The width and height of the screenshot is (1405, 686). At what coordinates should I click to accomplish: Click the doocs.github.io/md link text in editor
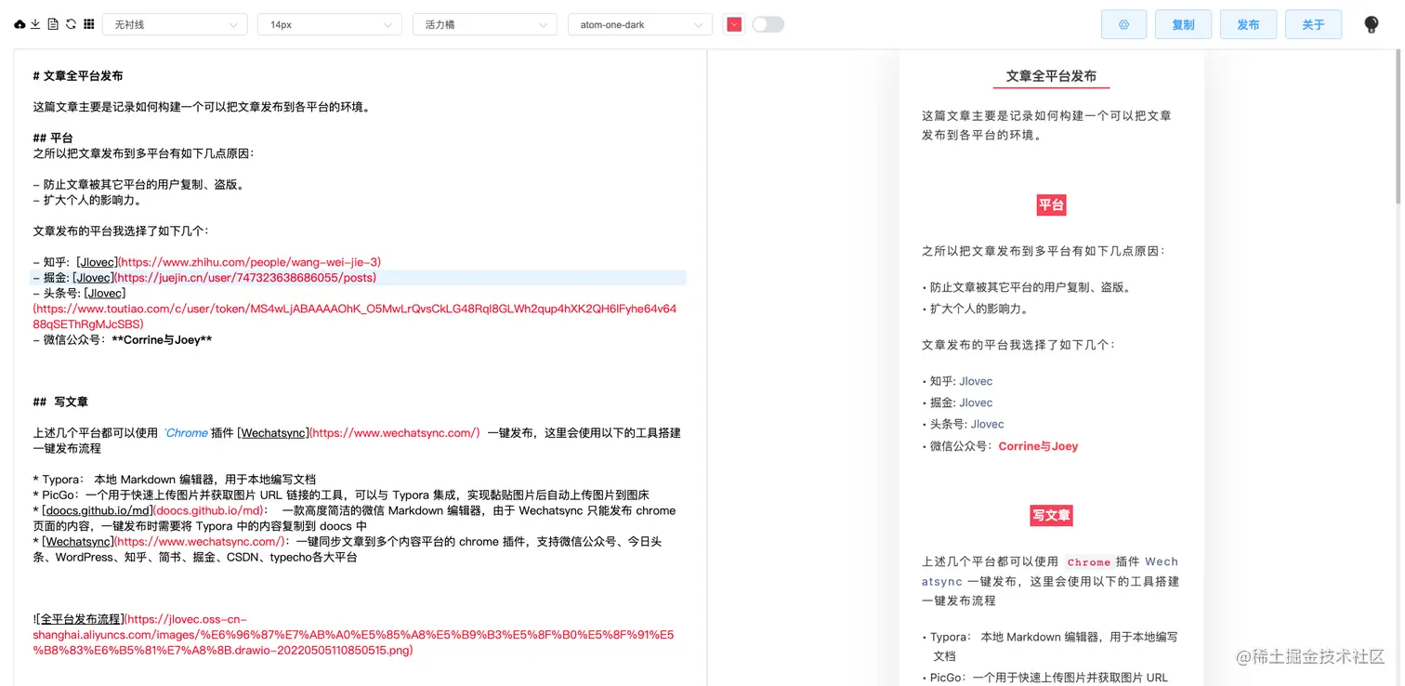pyautogui.click(x=97, y=510)
